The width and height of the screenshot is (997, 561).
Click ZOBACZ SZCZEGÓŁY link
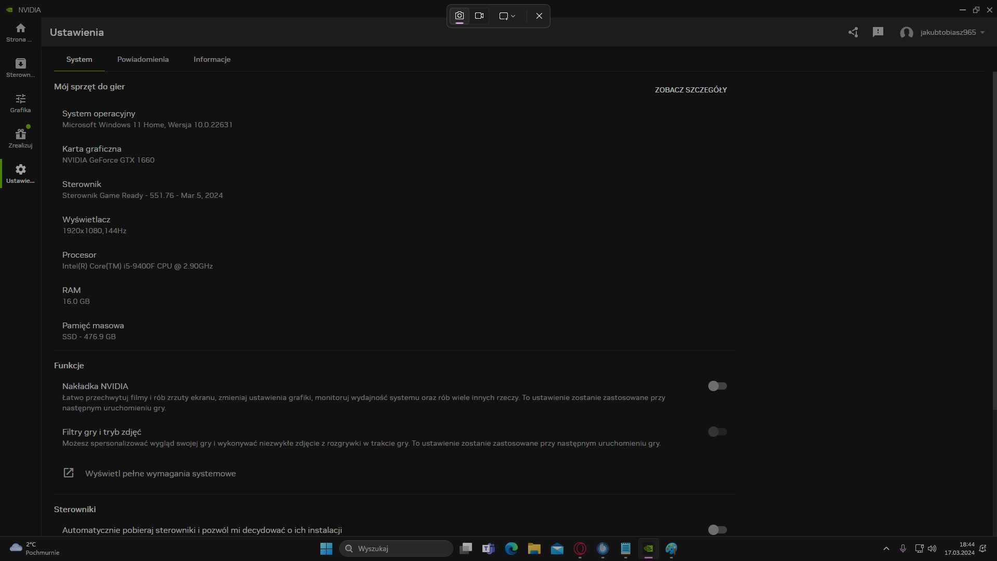point(690,90)
